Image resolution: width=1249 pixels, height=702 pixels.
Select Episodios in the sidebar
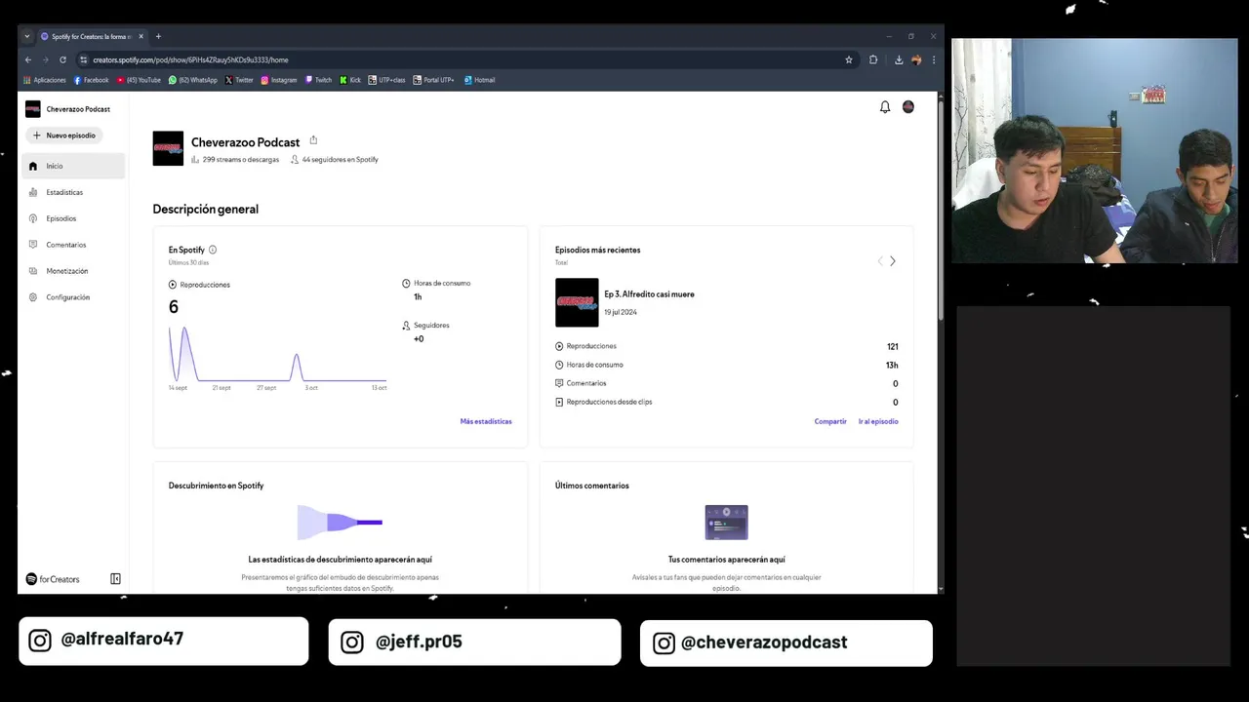tap(73, 218)
